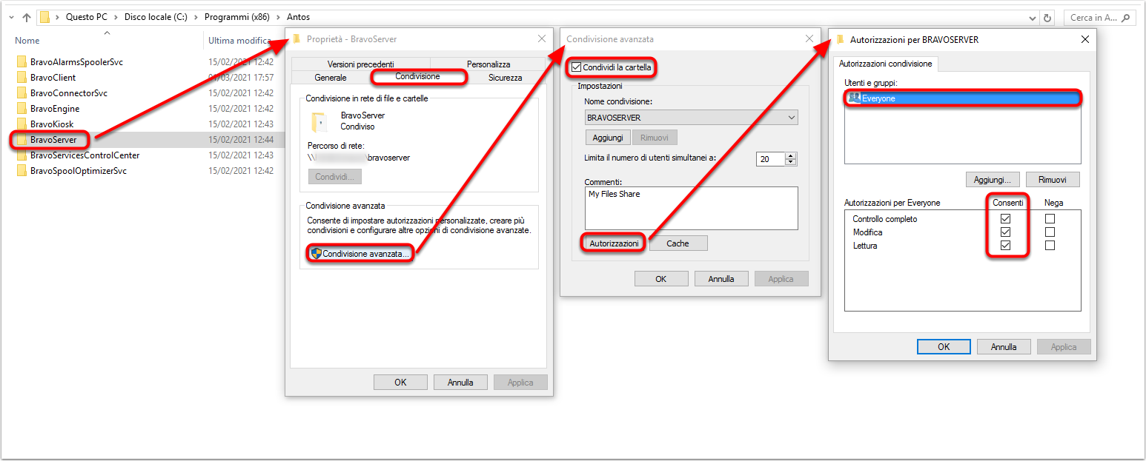Close the Proprietà - BravoServer dialog

pos(542,38)
